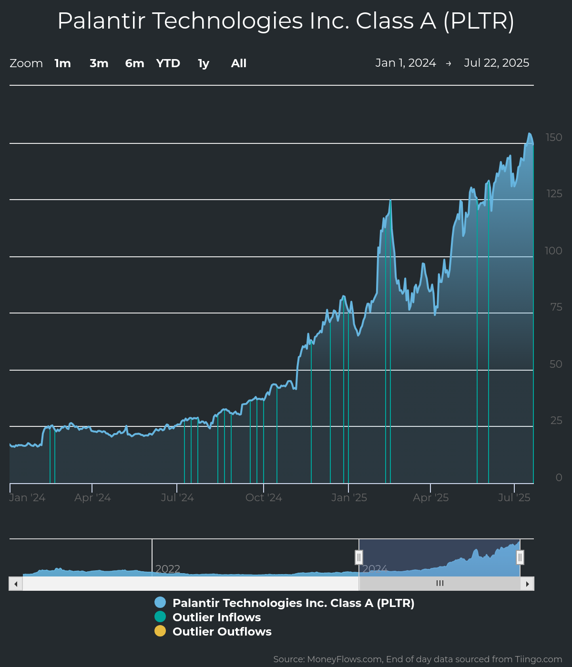The width and height of the screenshot is (572, 667).
Task: Select the 1y zoom range
Action: (x=204, y=63)
